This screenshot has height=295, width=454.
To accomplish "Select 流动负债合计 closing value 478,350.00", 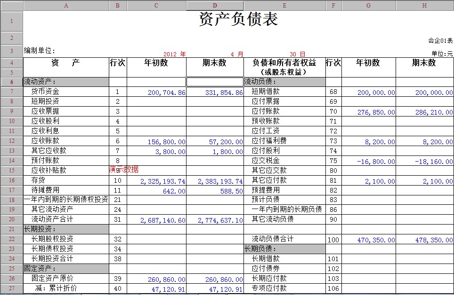I will (434, 240).
